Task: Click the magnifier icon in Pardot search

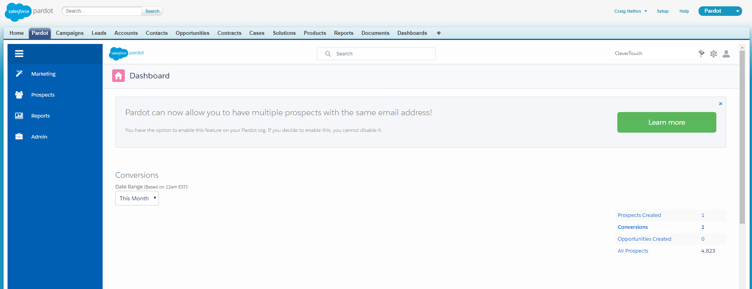Action: [x=328, y=54]
